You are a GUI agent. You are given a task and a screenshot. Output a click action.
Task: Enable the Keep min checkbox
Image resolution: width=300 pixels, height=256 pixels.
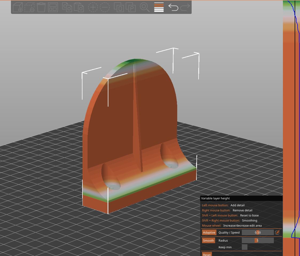tap(244, 247)
